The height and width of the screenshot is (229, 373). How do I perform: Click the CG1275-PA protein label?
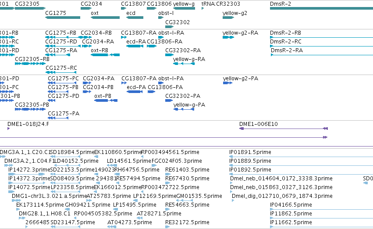[64, 114]
